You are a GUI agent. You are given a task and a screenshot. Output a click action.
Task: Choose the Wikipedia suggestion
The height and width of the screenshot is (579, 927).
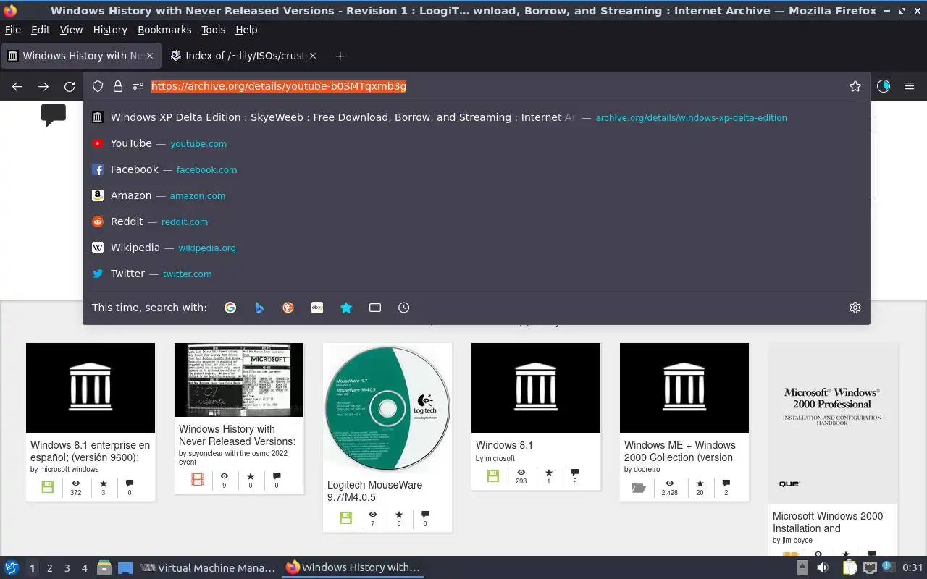pyautogui.click(x=476, y=248)
